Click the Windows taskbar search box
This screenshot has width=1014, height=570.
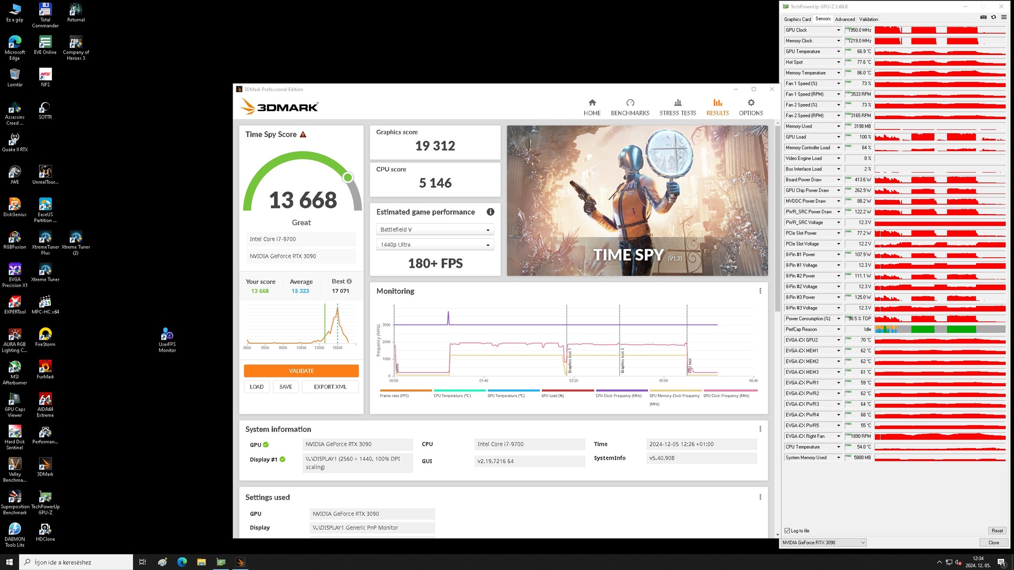[76, 562]
